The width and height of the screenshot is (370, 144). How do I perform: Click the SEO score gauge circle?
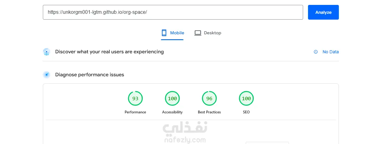(246, 98)
